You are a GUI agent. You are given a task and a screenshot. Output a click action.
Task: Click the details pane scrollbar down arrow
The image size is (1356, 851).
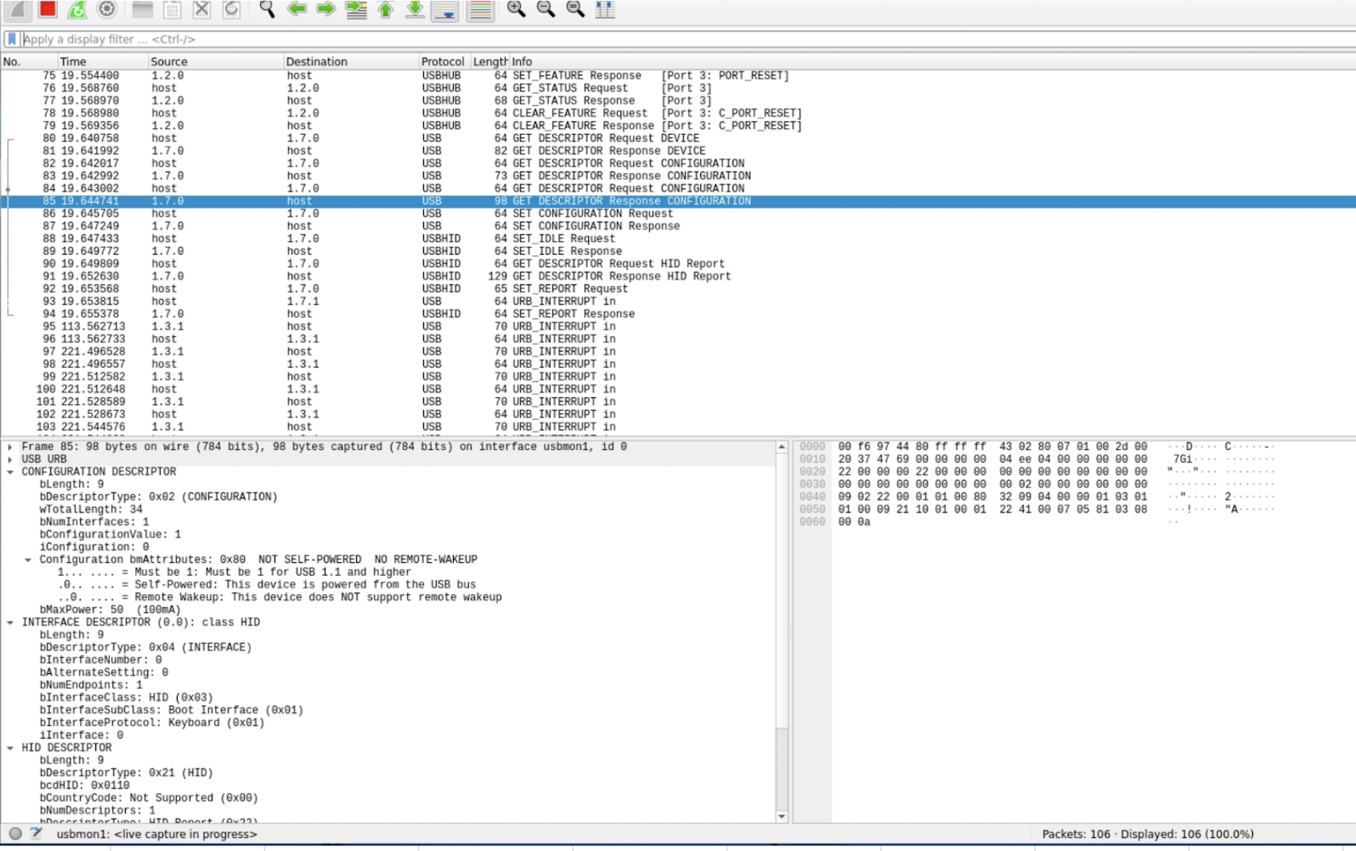[x=782, y=817]
